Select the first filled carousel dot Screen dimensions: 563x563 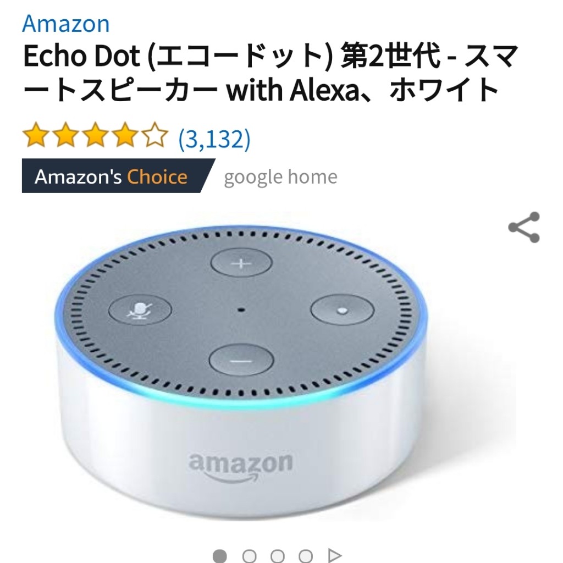220,556
